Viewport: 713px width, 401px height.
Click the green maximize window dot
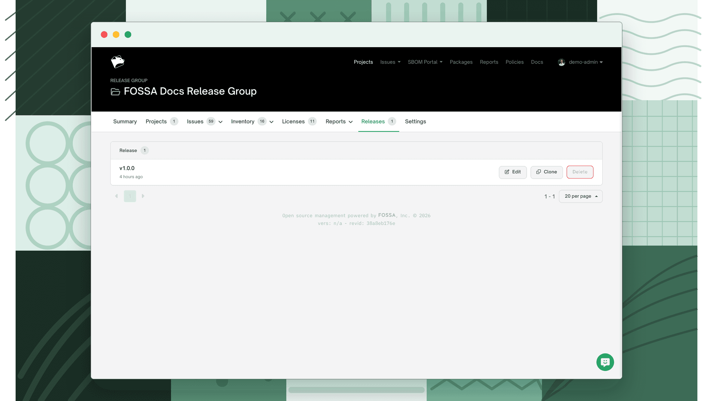coord(128,35)
